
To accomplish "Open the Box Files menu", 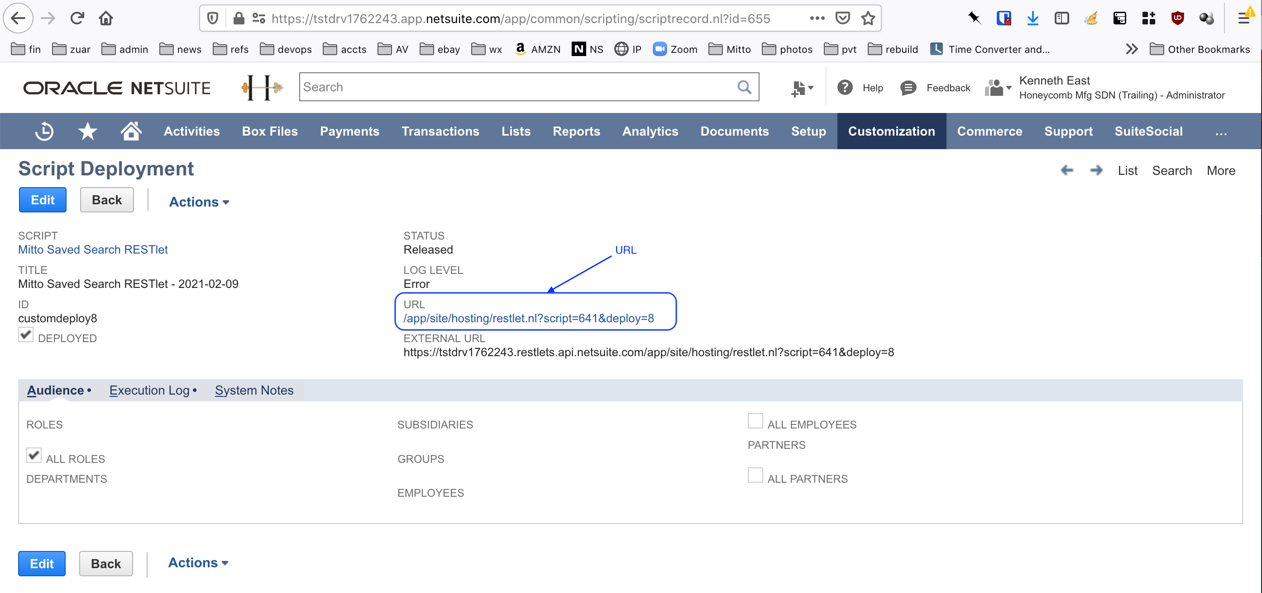I will (270, 131).
